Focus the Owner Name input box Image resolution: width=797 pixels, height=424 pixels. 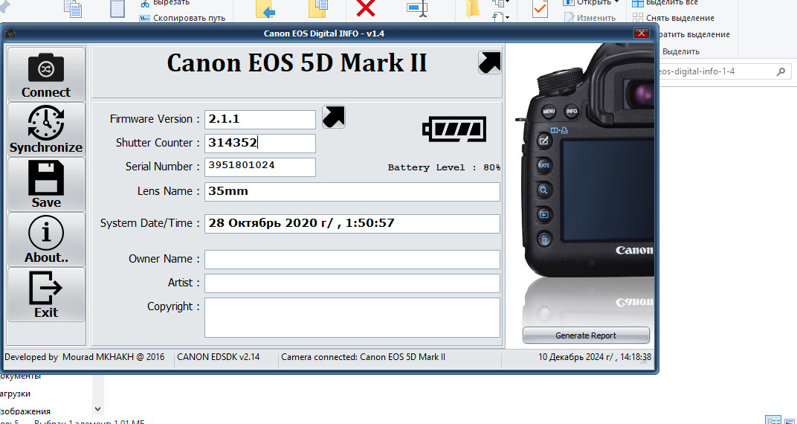tap(352, 259)
